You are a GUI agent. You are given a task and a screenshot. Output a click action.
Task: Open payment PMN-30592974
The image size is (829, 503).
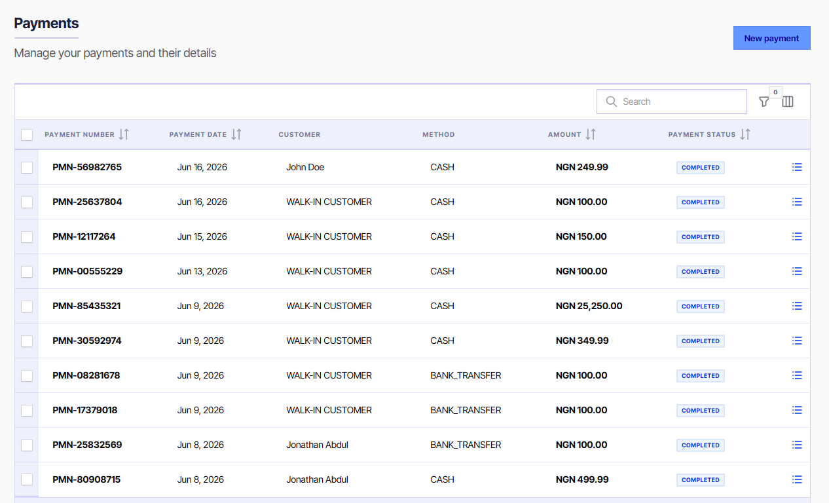(87, 341)
